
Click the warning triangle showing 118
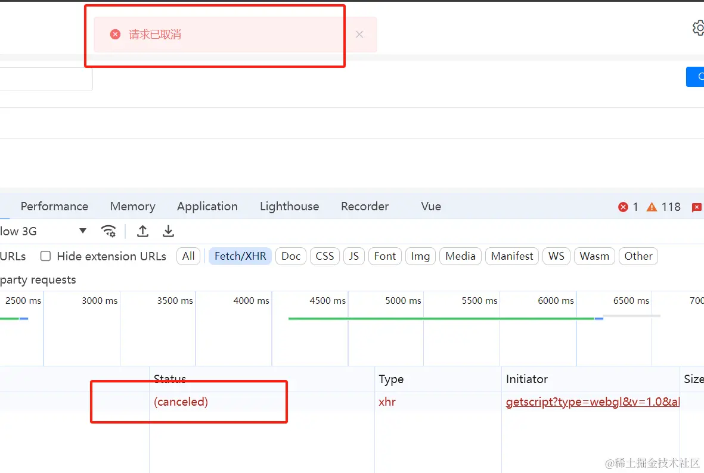pos(652,207)
